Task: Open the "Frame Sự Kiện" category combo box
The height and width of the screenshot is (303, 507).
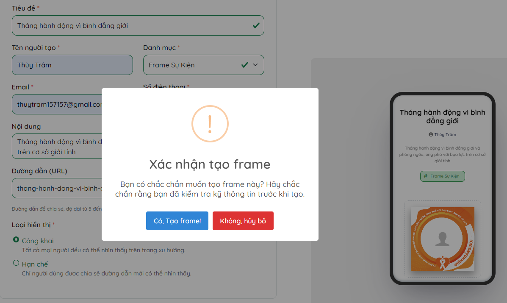Action: pos(204,65)
